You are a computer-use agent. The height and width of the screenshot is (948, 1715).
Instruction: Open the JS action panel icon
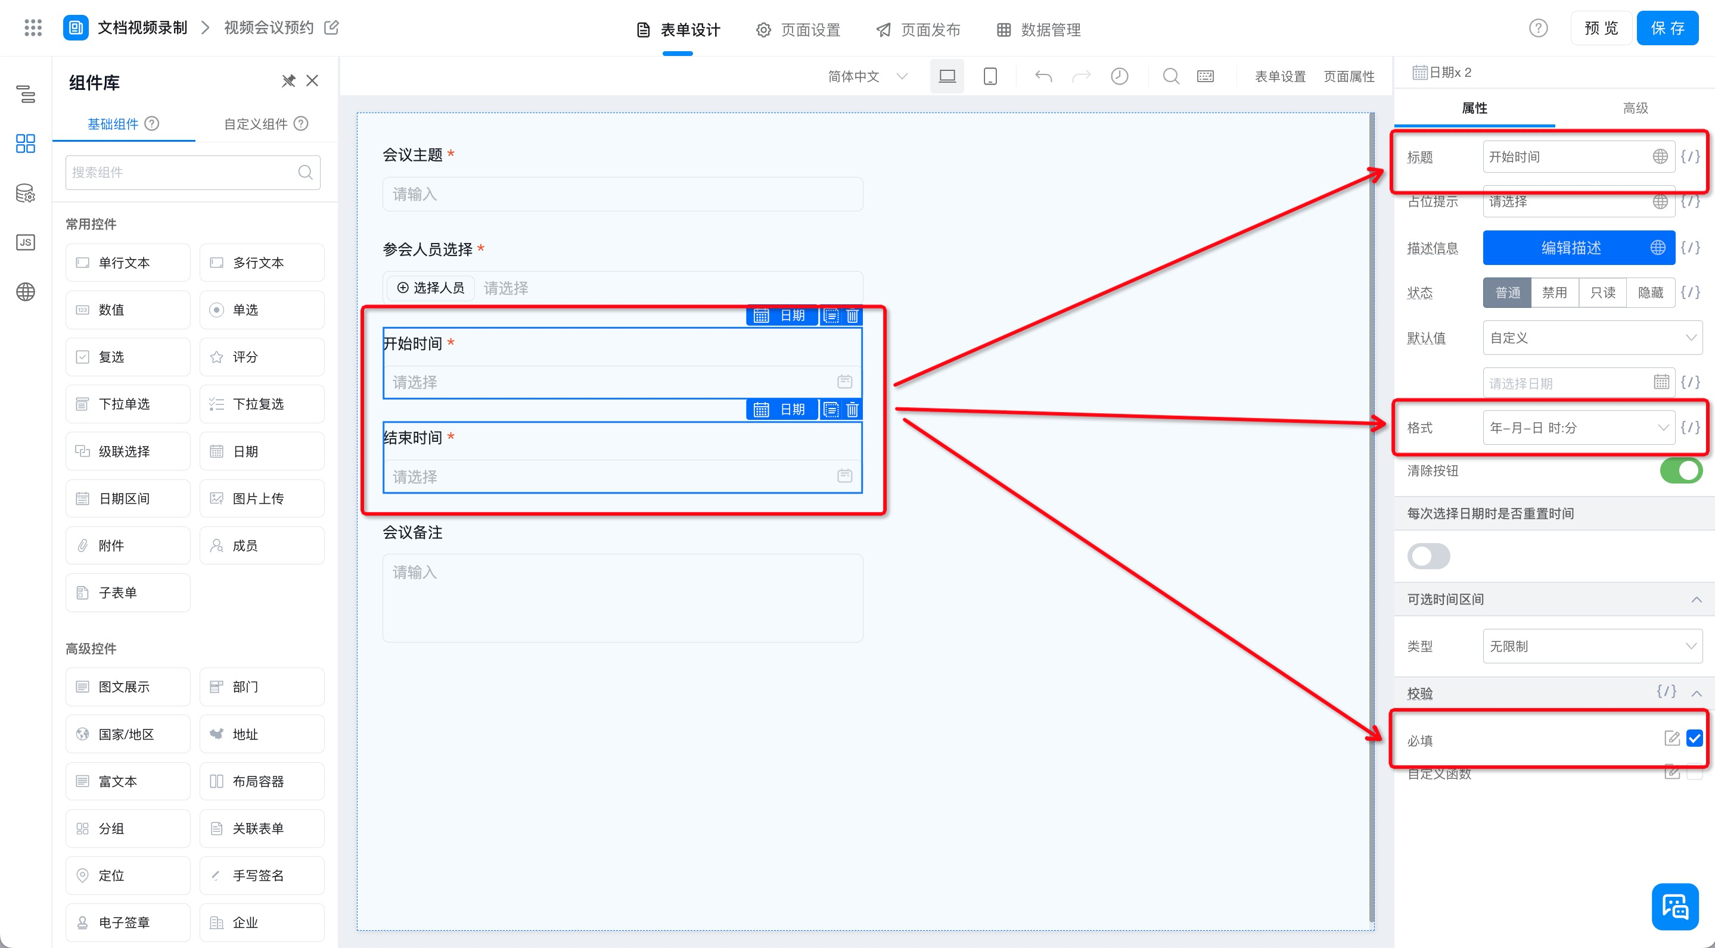pos(25,242)
